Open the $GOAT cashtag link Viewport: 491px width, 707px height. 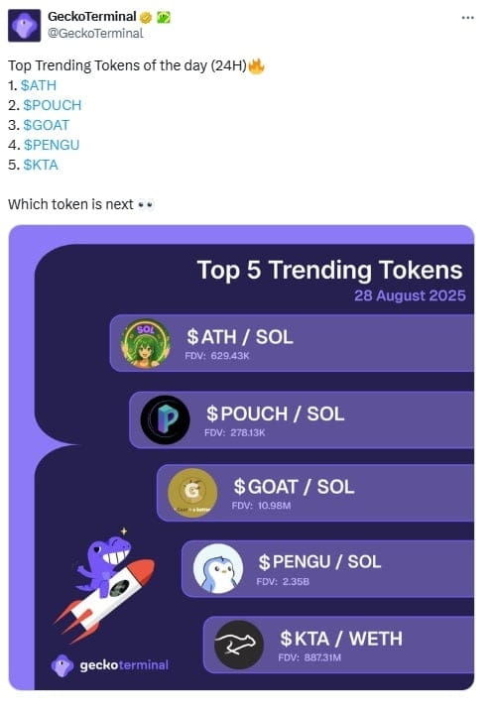pos(47,125)
